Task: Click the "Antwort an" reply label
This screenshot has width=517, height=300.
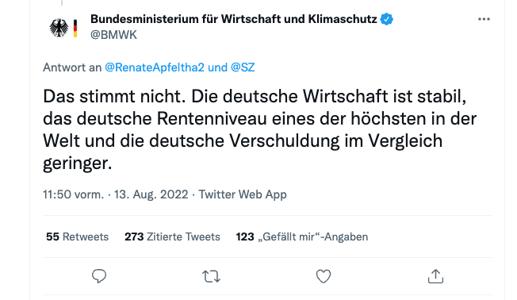Action: (x=72, y=67)
